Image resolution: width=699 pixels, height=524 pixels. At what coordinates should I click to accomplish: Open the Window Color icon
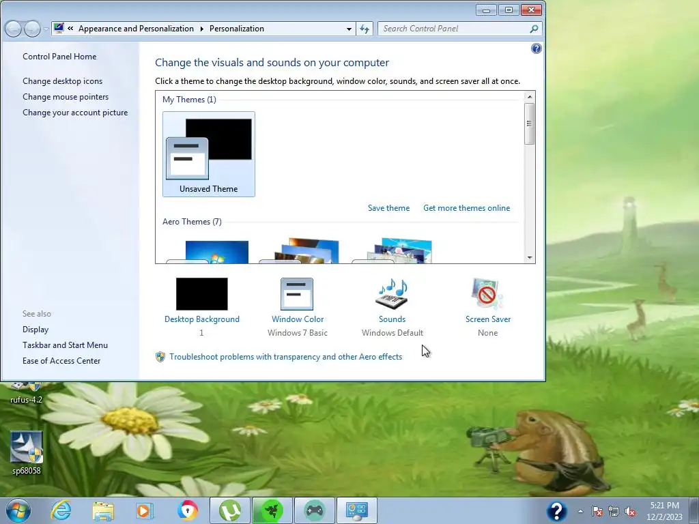(x=297, y=294)
